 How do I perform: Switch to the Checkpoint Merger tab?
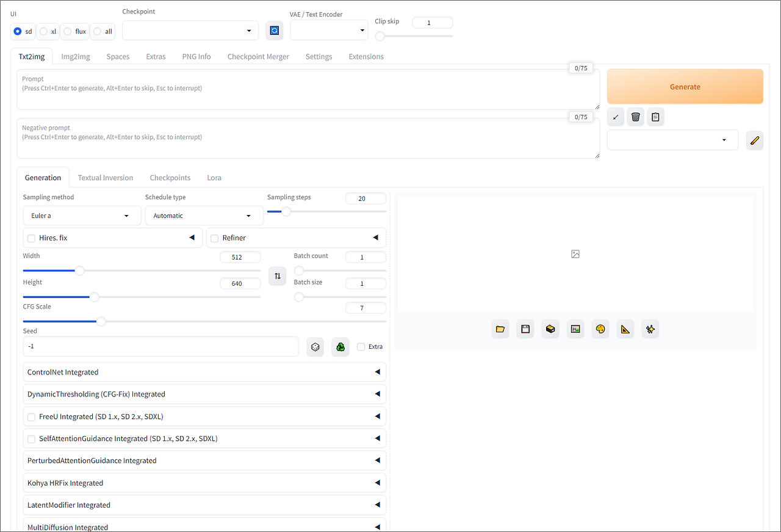click(x=258, y=56)
